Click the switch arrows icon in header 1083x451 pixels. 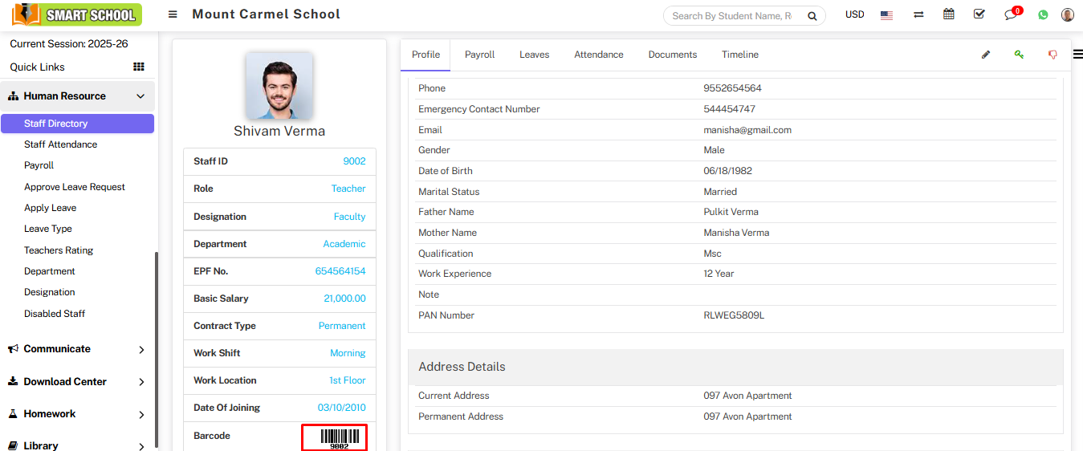(x=918, y=14)
